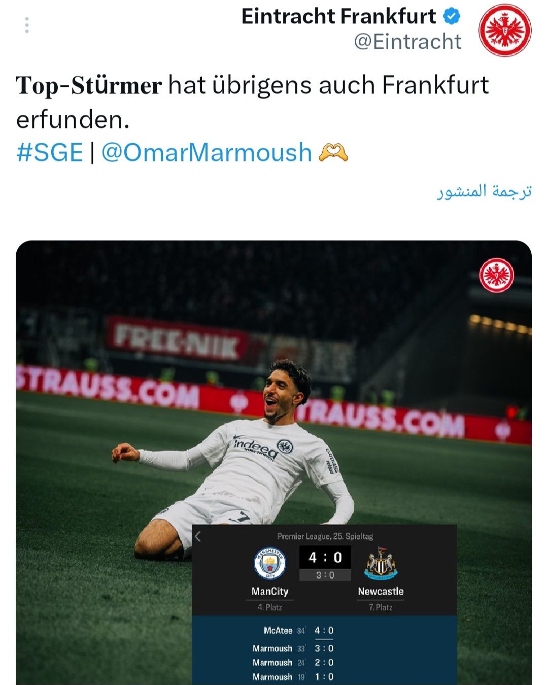Tap the Eintracht Frankfurt profile avatar
The image size is (548, 685).
[505, 30]
